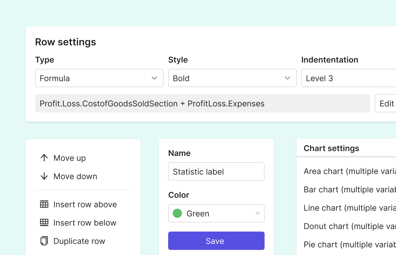Select Donut chart in Chart settings
396x255 pixels.
click(x=344, y=226)
